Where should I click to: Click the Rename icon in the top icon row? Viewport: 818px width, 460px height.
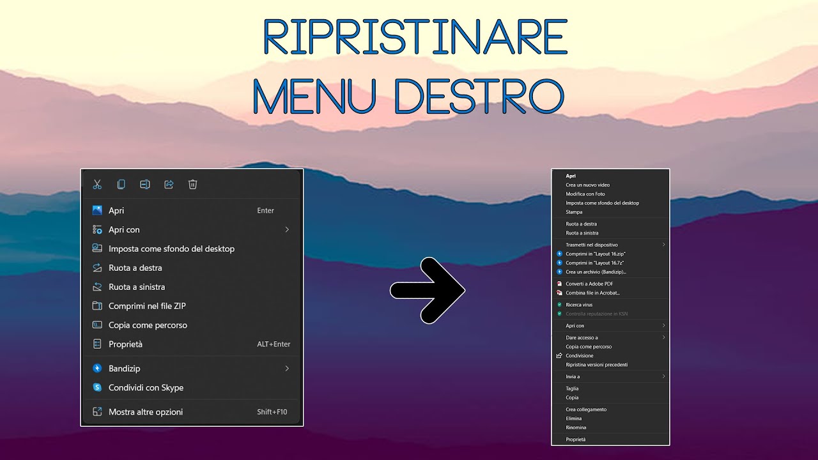point(145,185)
